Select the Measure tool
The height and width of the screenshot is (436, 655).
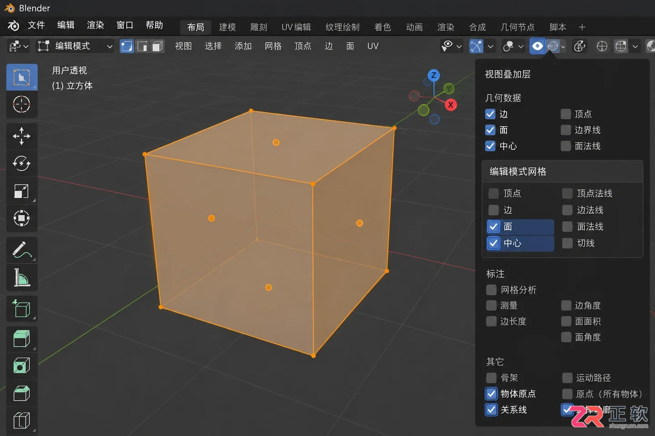point(22,277)
